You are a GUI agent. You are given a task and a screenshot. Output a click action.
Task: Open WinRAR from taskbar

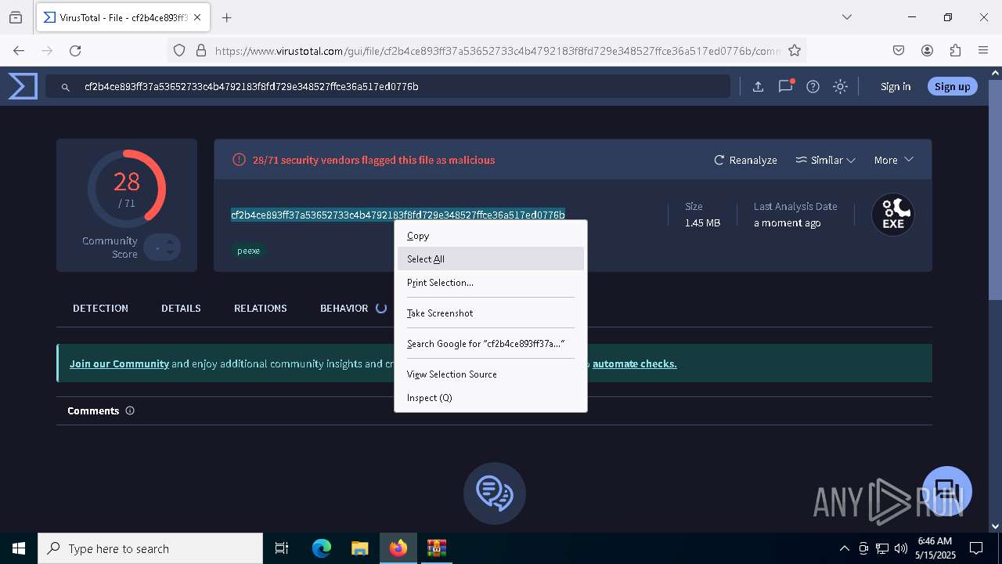tap(437, 548)
